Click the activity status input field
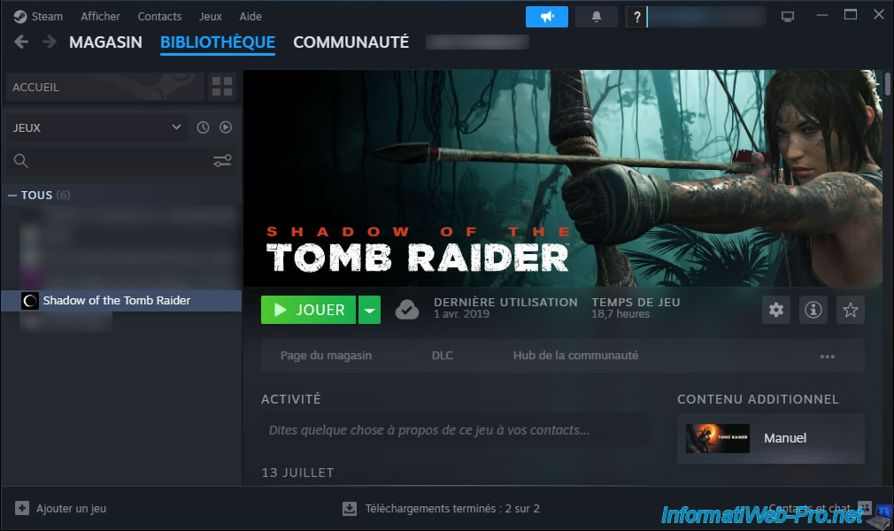This screenshot has width=894, height=531. [454, 430]
